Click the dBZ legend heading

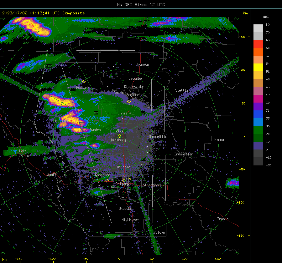point(266,17)
